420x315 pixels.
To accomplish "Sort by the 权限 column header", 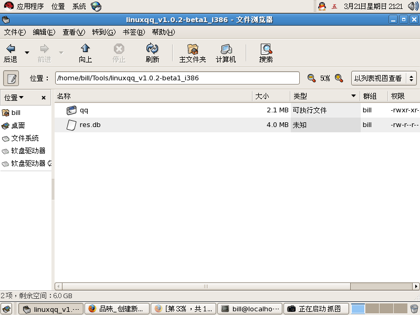I will (x=404, y=96).
